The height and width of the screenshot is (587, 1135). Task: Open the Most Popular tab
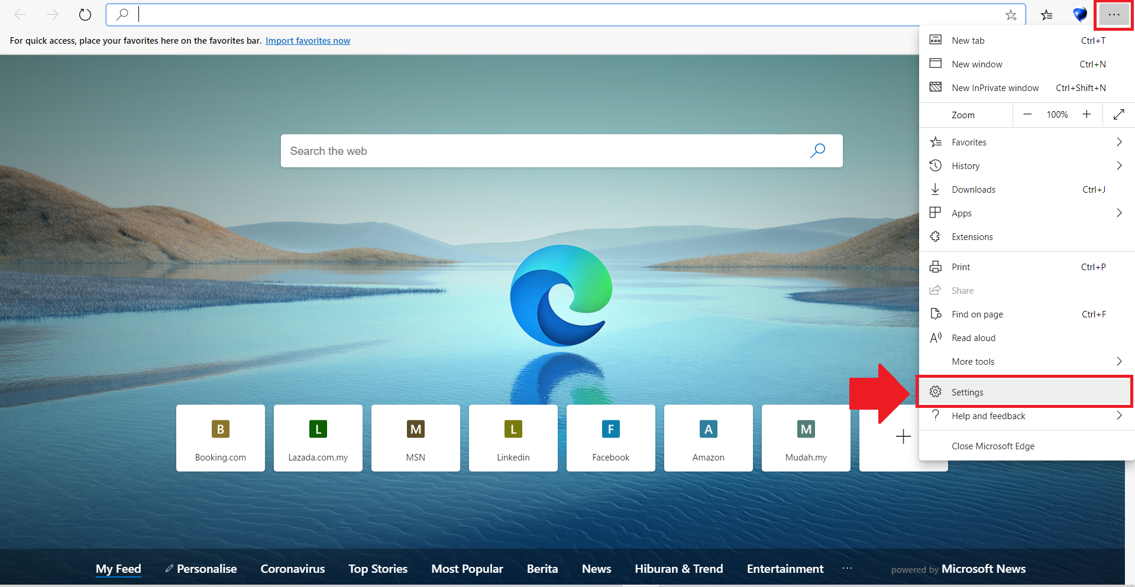point(467,569)
